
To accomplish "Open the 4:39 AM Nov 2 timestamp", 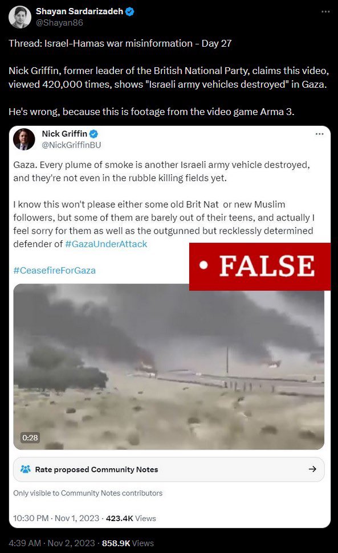I will (x=51, y=543).
